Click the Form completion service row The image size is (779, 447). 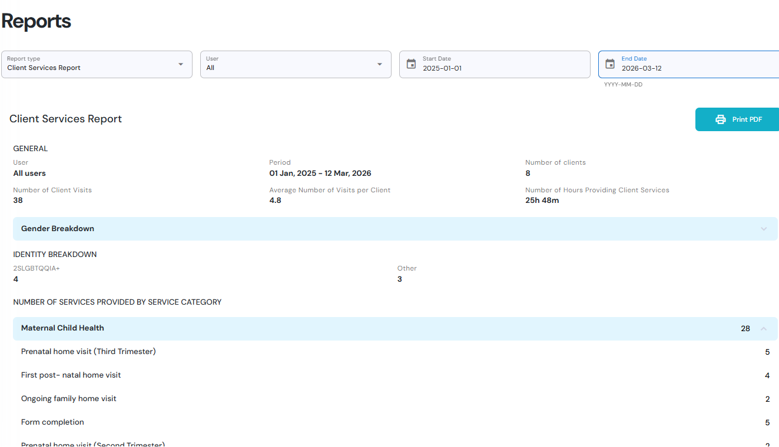(52, 422)
